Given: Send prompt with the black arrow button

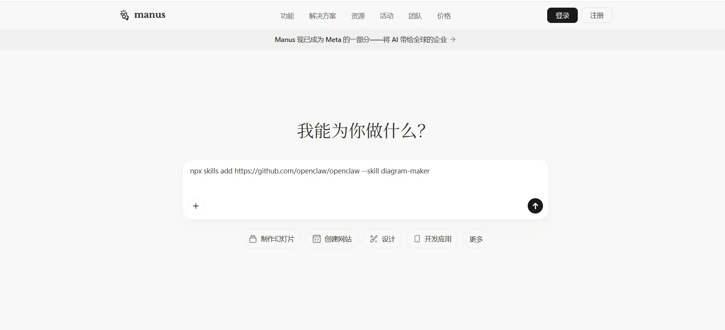Looking at the screenshot, I should pos(535,206).
